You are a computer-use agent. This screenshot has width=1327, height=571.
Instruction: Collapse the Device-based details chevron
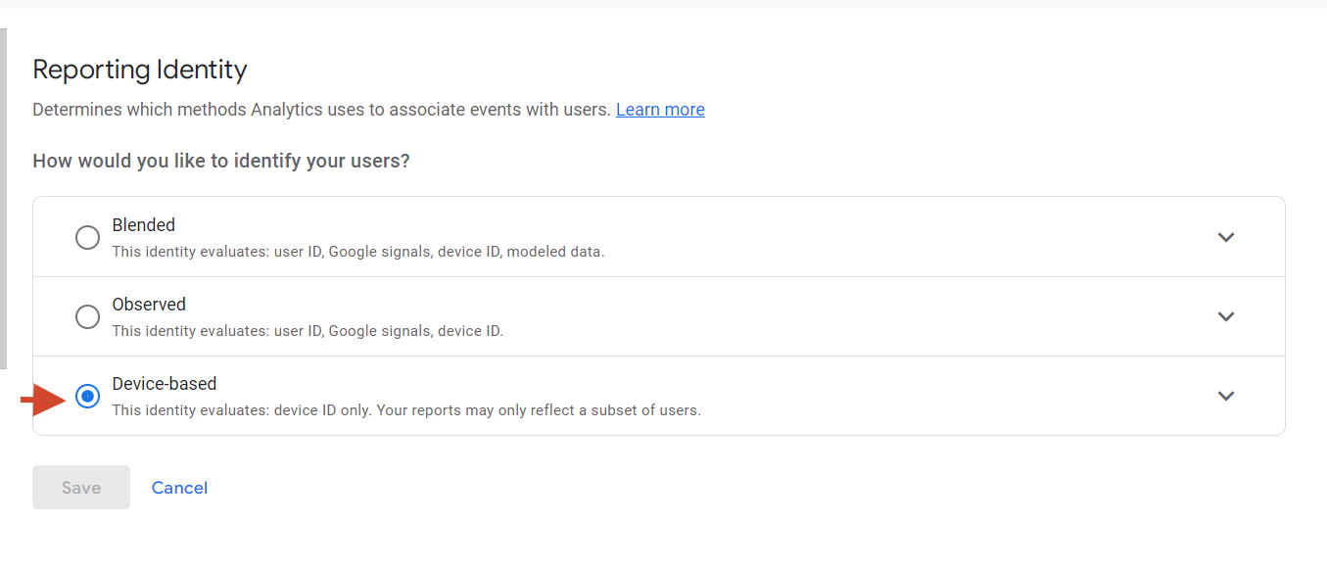1225,396
